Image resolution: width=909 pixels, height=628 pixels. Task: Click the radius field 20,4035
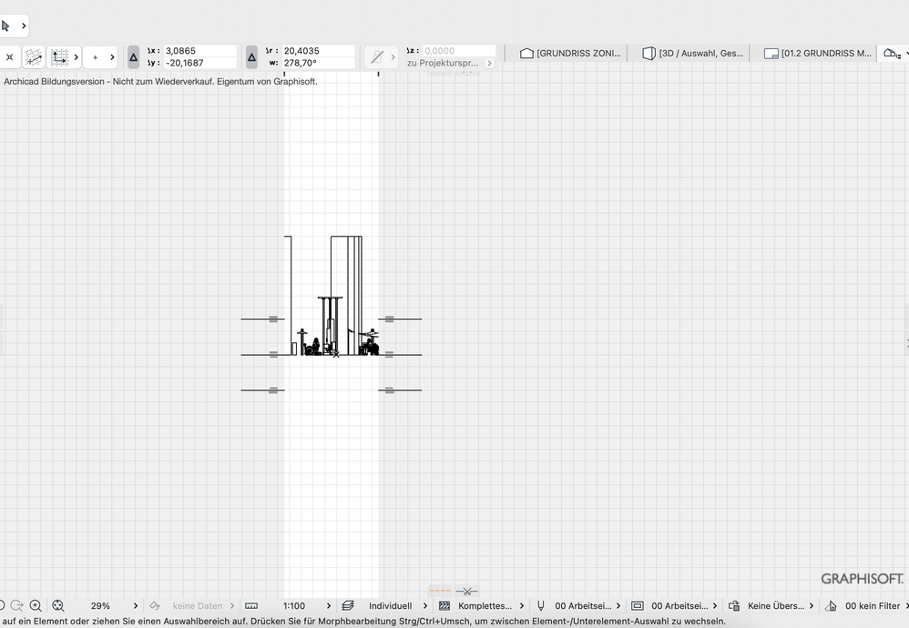[x=318, y=51]
